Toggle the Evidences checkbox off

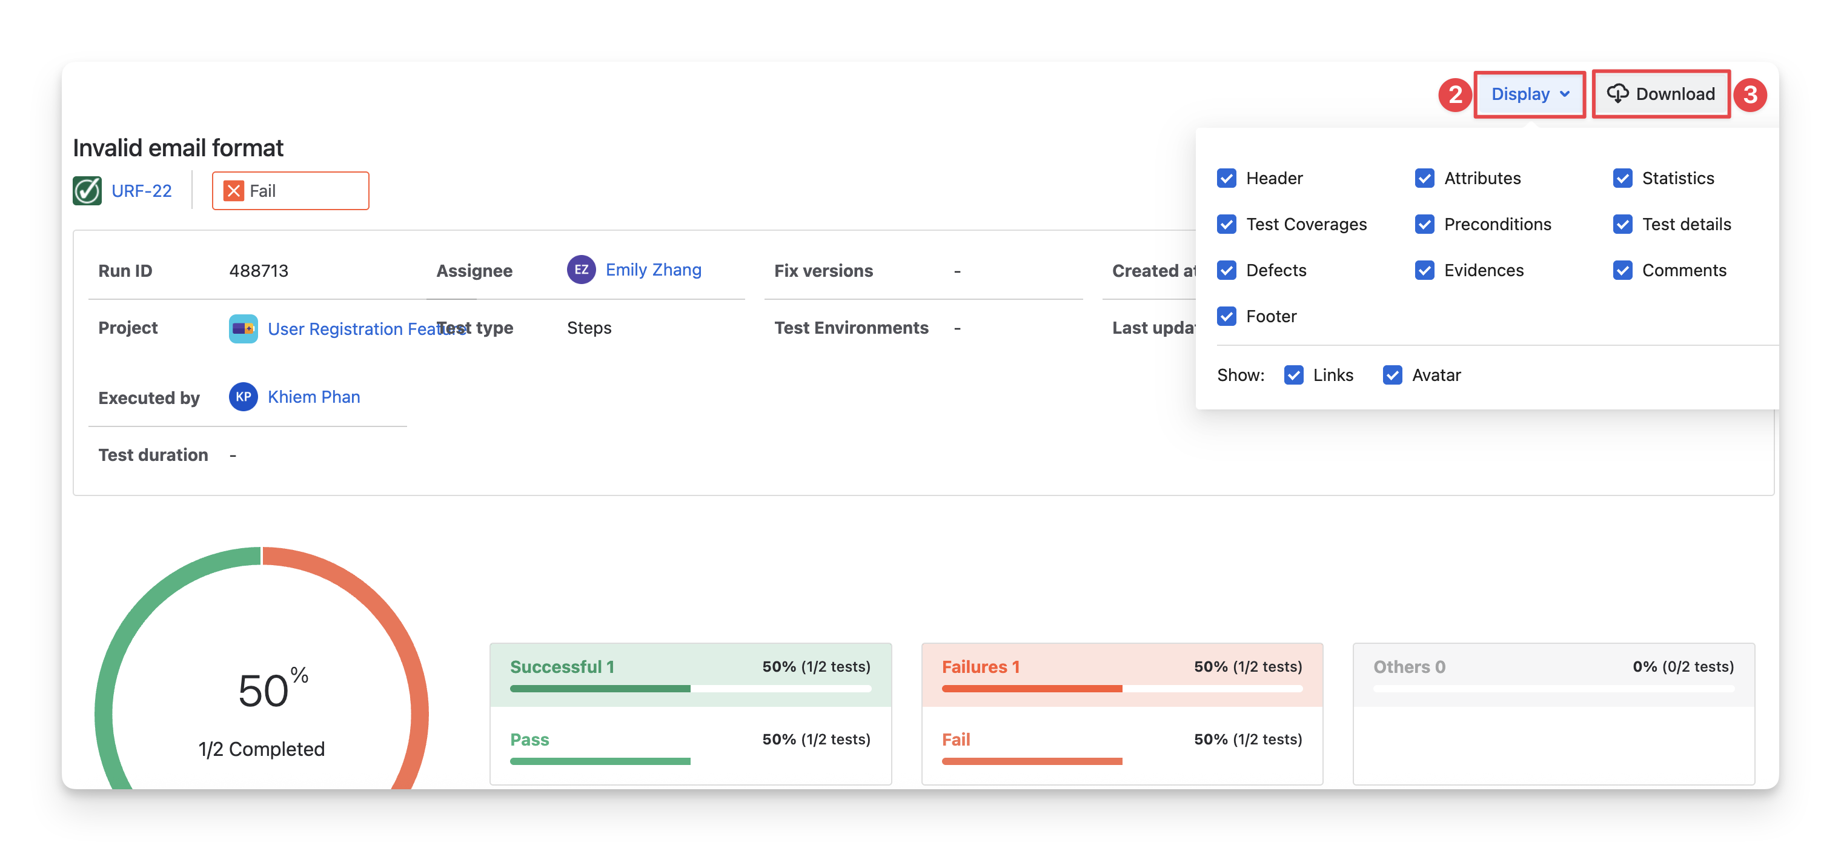(1424, 270)
